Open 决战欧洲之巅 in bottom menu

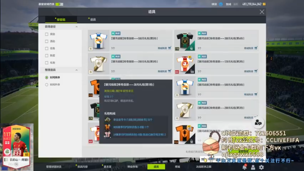tap(204, 167)
